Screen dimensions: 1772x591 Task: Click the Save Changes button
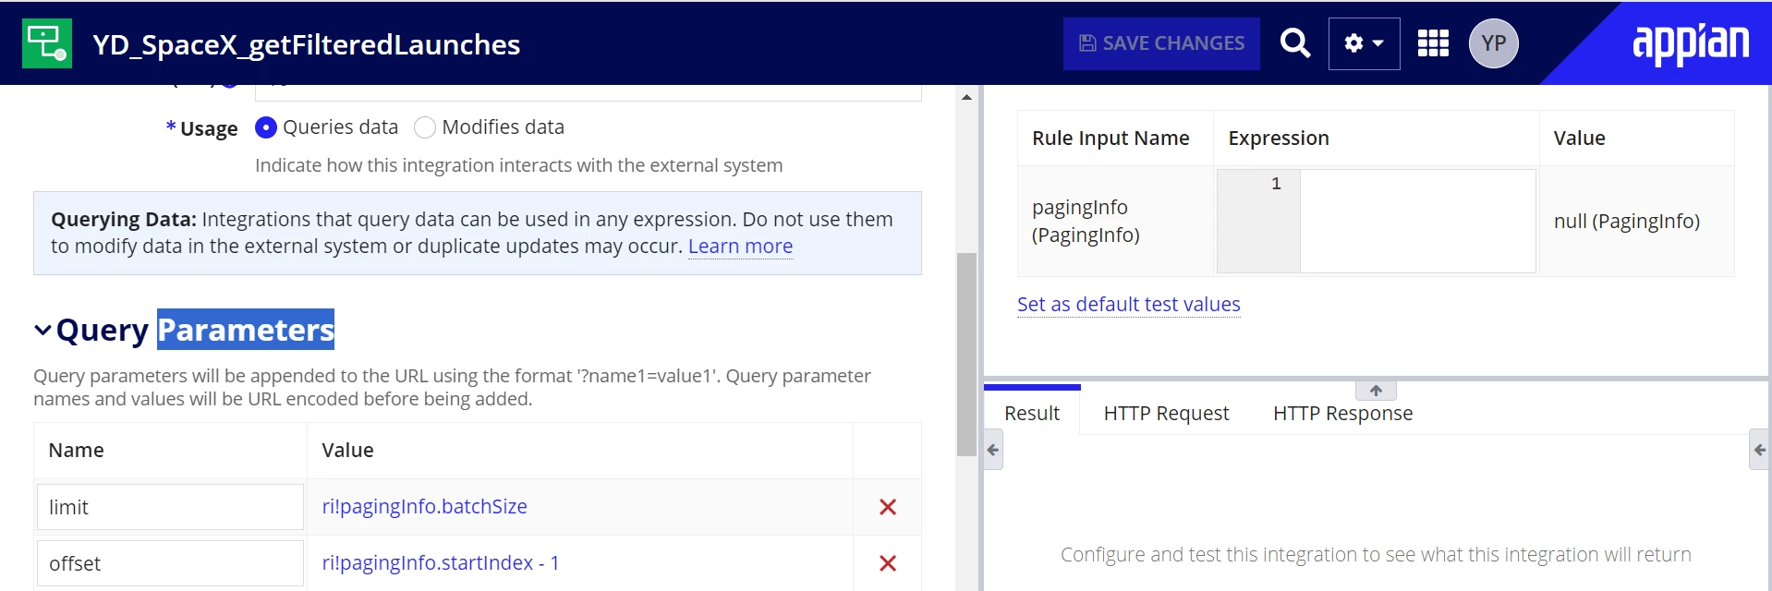[x=1161, y=43]
